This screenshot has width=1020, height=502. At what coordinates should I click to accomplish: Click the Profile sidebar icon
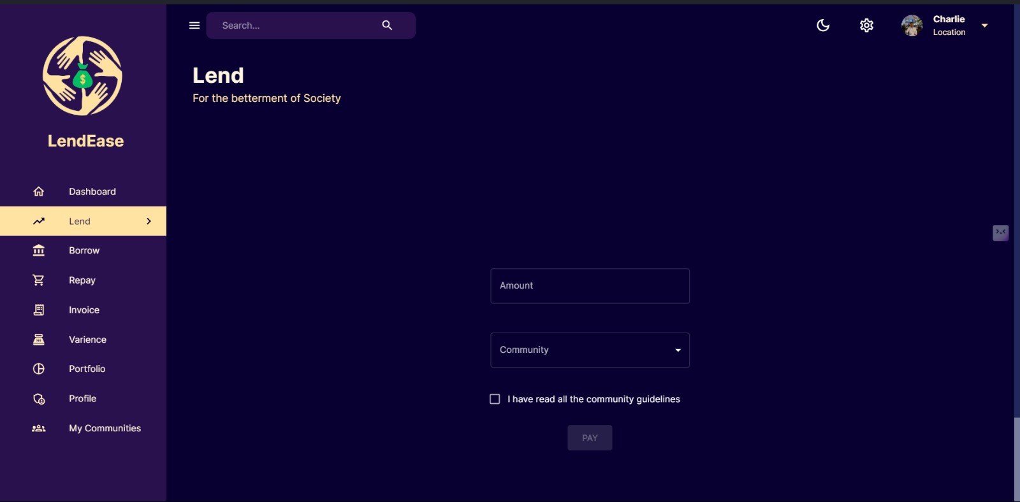39,399
